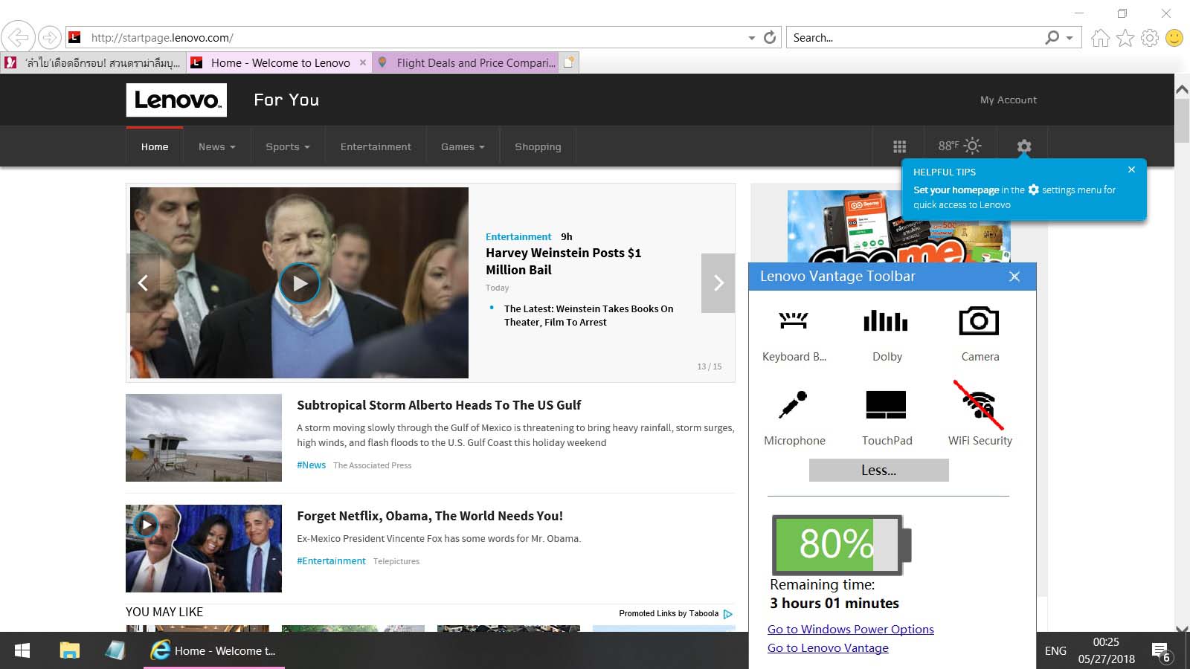
Task: Select the Home navigation tab
Action: tap(155, 146)
